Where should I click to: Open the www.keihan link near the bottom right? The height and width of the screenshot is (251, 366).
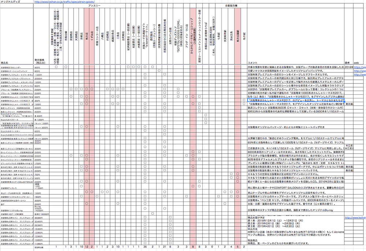(x=355, y=217)
